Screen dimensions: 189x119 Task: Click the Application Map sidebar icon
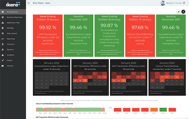[3, 23]
